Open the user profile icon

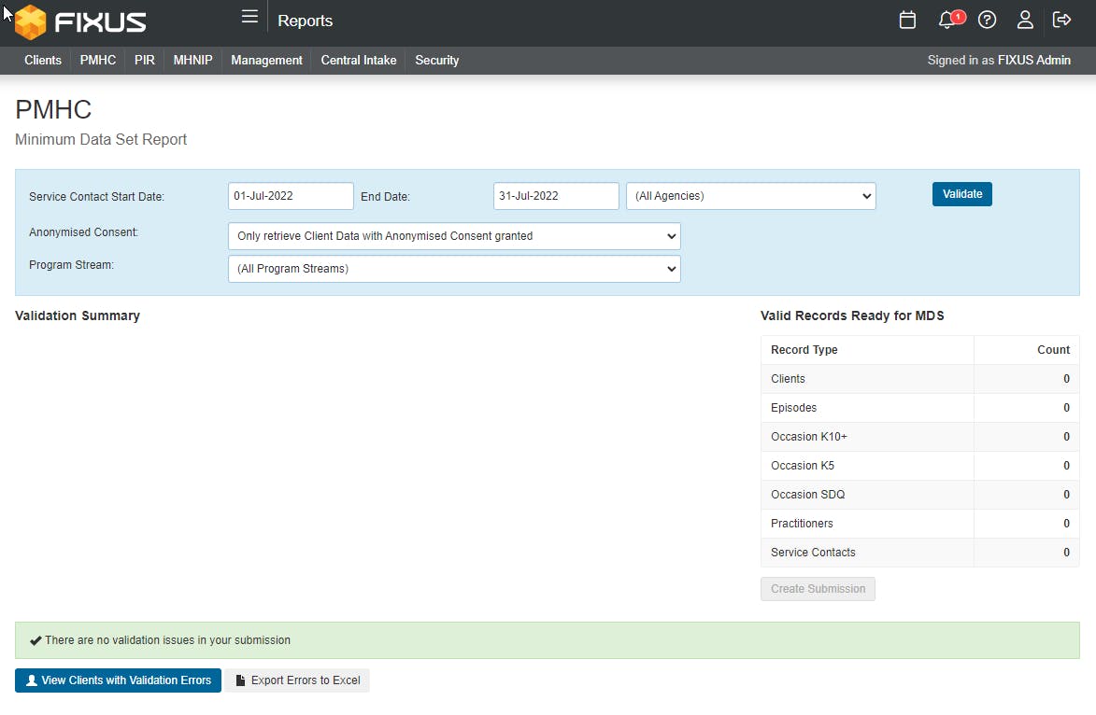click(x=1025, y=21)
